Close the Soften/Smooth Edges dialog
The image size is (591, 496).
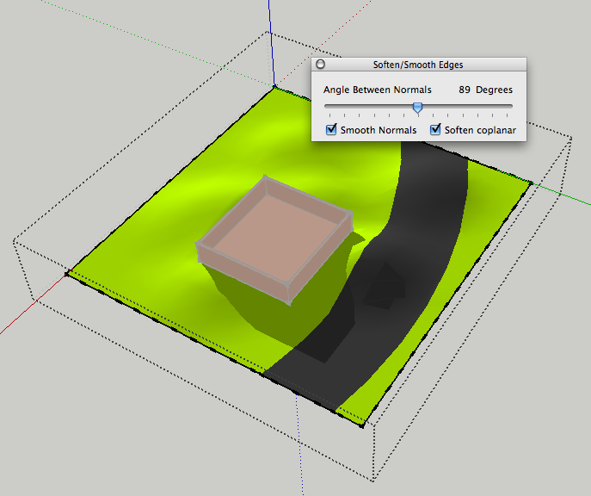[x=320, y=65]
